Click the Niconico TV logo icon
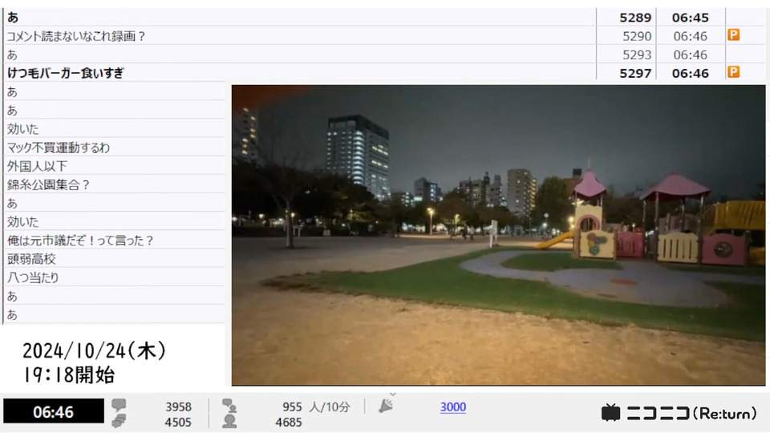 click(x=610, y=413)
